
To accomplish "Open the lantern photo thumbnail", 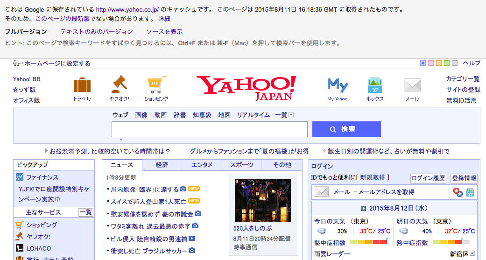I will (263, 200).
